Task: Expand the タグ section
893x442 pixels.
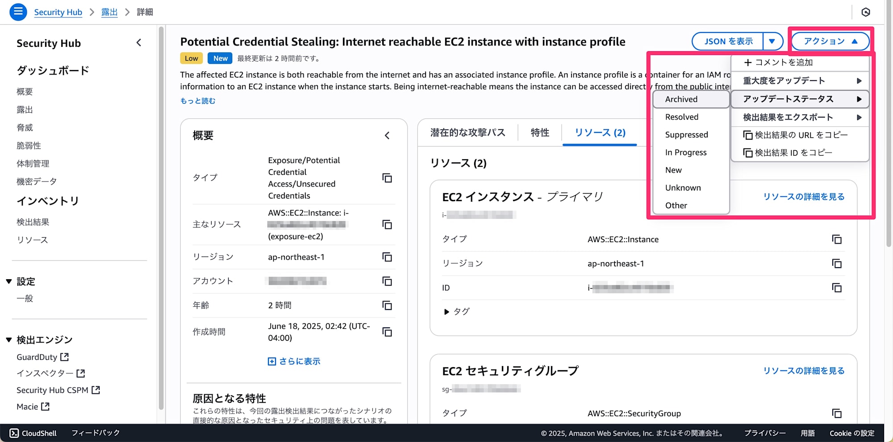Action: click(x=456, y=311)
